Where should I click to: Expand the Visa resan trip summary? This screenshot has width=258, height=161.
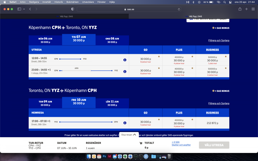(129, 135)
